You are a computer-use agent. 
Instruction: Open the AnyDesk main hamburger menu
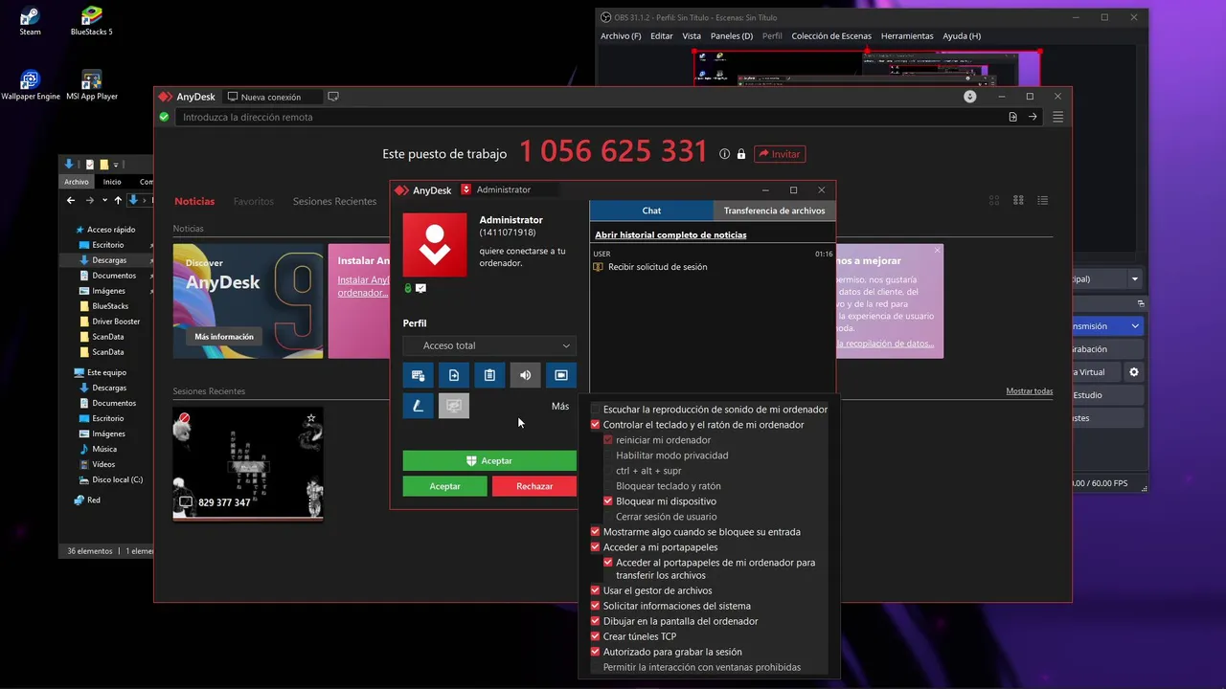pyautogui.click(x=1058, y=117)
